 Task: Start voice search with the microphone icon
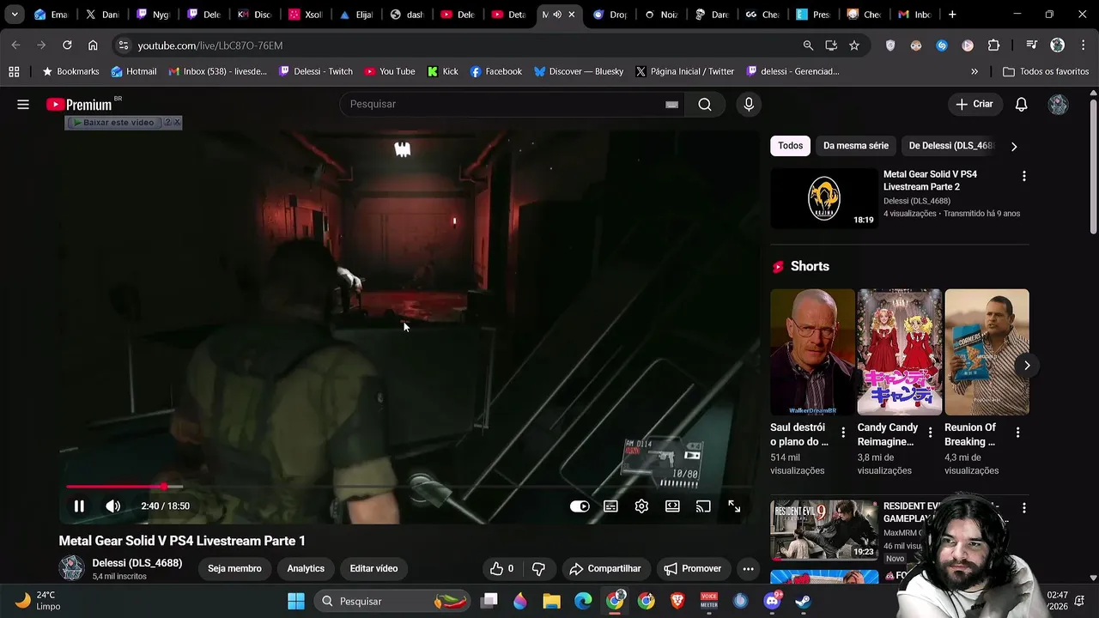[749, 104]
